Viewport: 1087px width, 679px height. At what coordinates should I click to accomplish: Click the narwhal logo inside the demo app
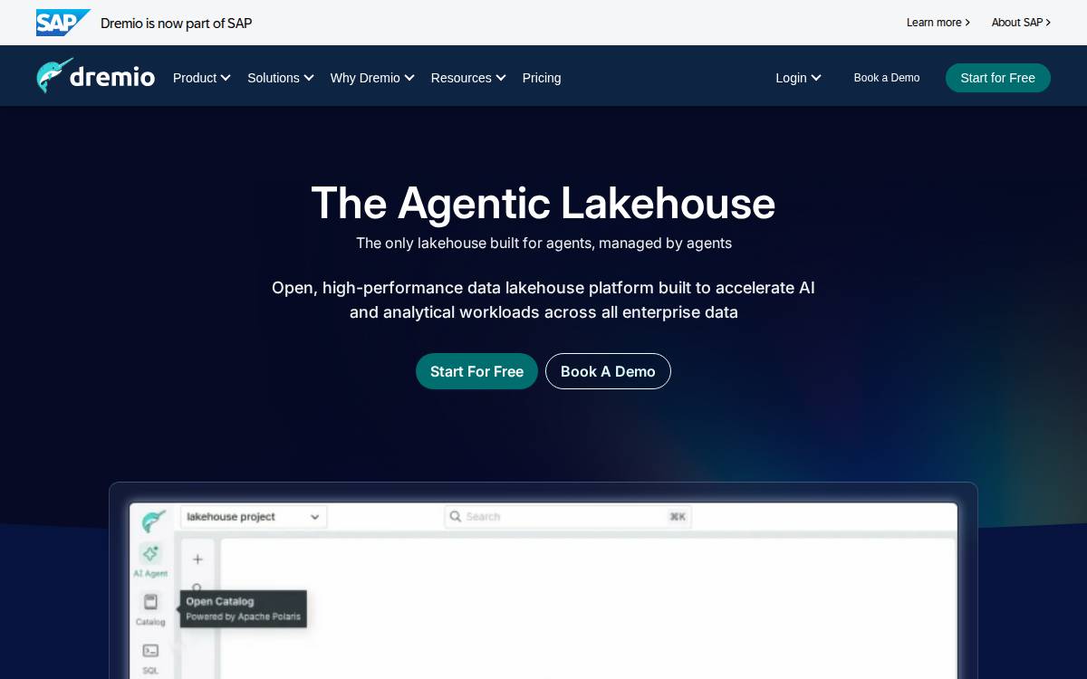(154, 521)
